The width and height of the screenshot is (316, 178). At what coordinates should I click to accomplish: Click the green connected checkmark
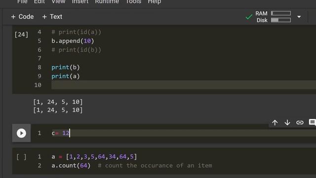point(249,17)
